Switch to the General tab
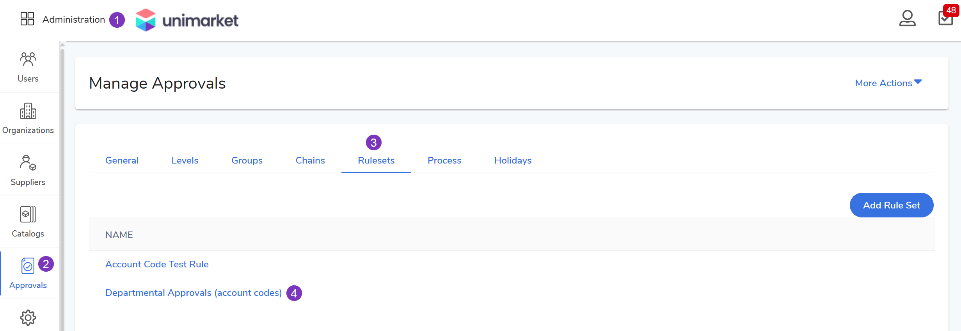 pyautogui.click(x=122, y=160)
